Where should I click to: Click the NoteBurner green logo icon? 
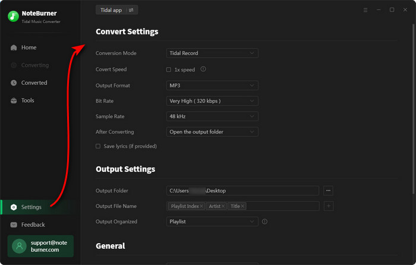(x=13, y=16)
